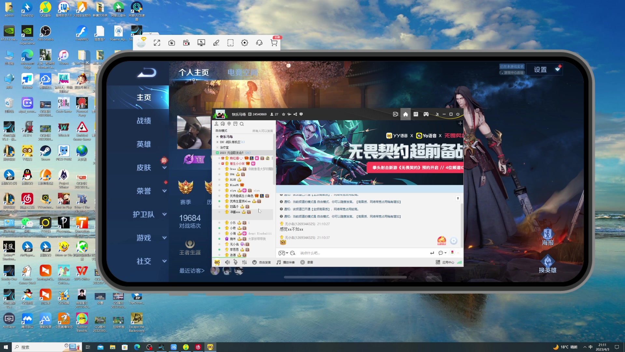Click the dashed rectangle icon in mirroring toolbar
This screenshot has width=625, height=352.
tap(230, 43)
